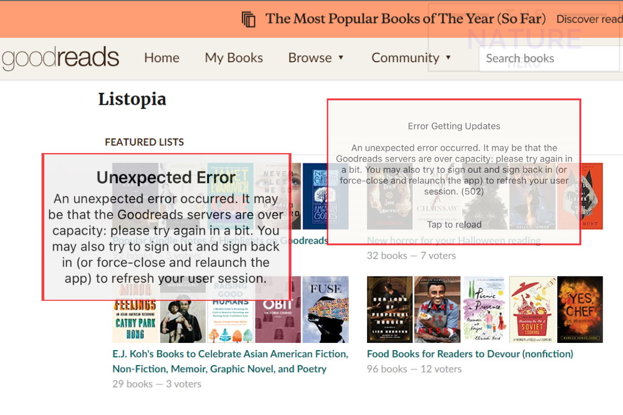Click the Fuse book cover
The width and height of the screenshot is (623, 415).
click(326, 309)
